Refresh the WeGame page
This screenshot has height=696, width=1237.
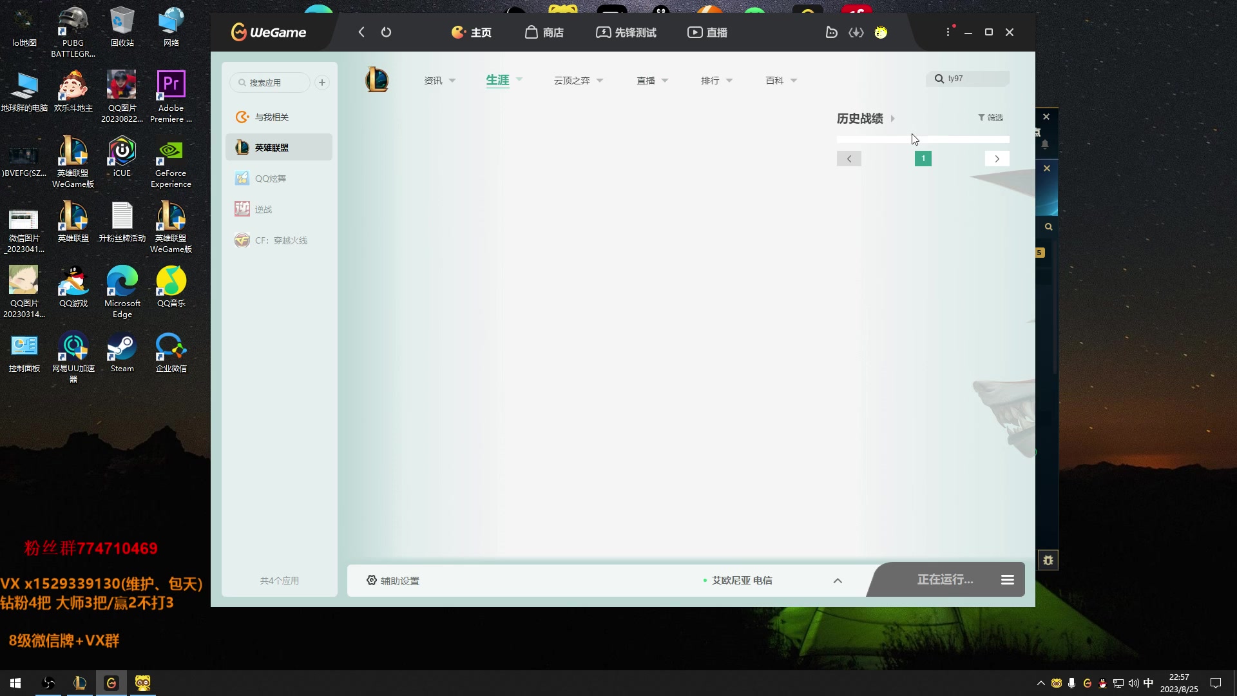pos(386,32)
